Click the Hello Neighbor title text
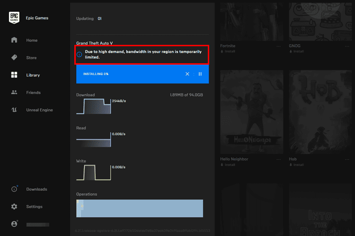 pos(234,159)
